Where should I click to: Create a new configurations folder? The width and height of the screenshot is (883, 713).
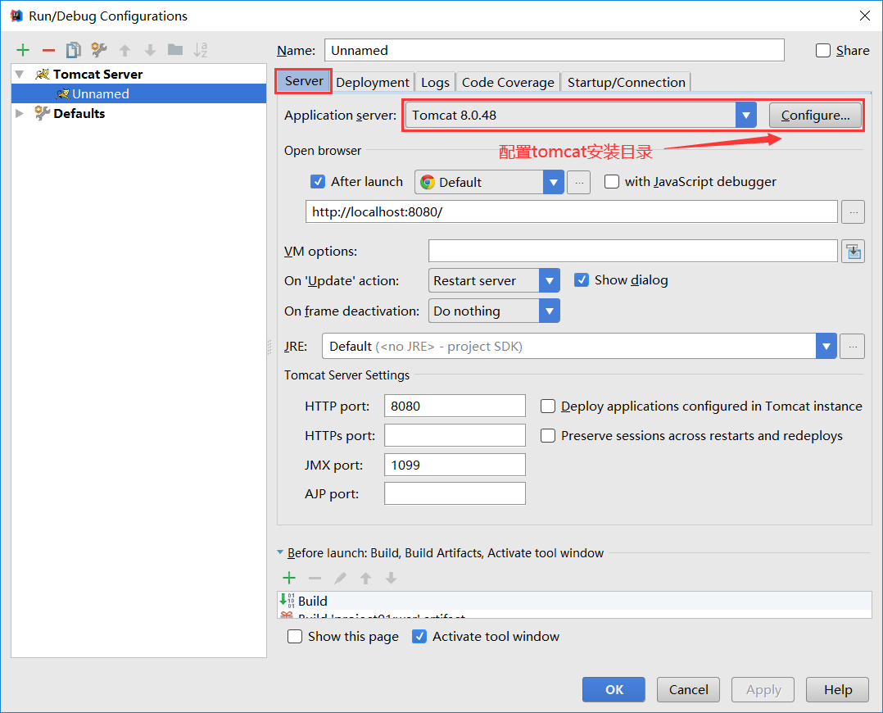pos(175,50)
